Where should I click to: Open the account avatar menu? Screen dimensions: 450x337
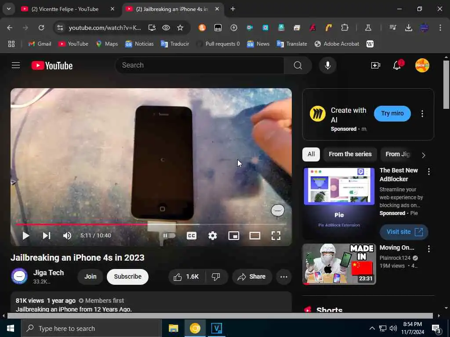422,65
